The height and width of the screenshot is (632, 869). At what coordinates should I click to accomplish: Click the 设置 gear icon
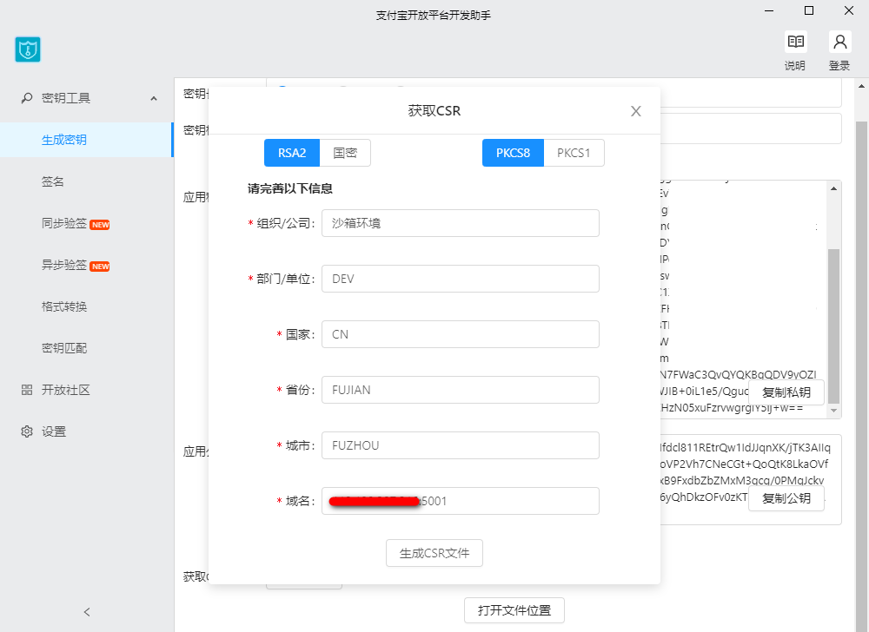tap(27, 431)
